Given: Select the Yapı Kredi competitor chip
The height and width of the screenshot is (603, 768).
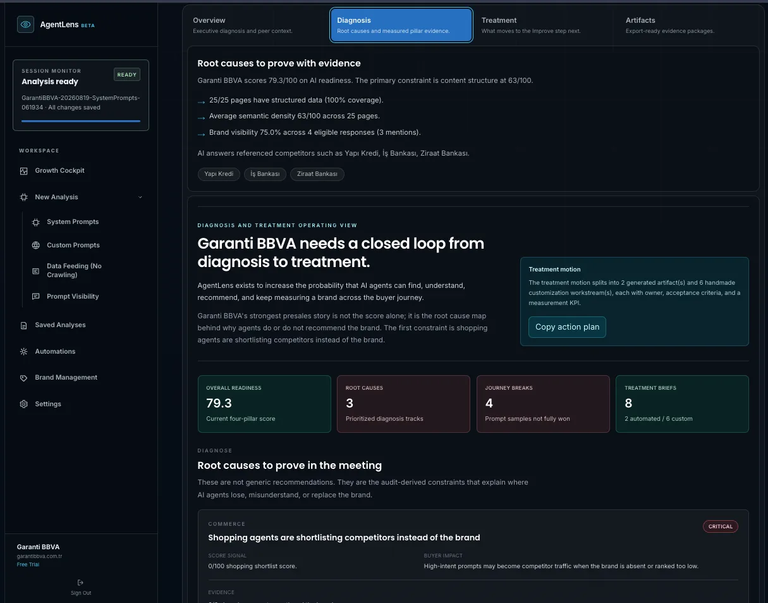Looking at the screenshot, I should pos(219,174).
